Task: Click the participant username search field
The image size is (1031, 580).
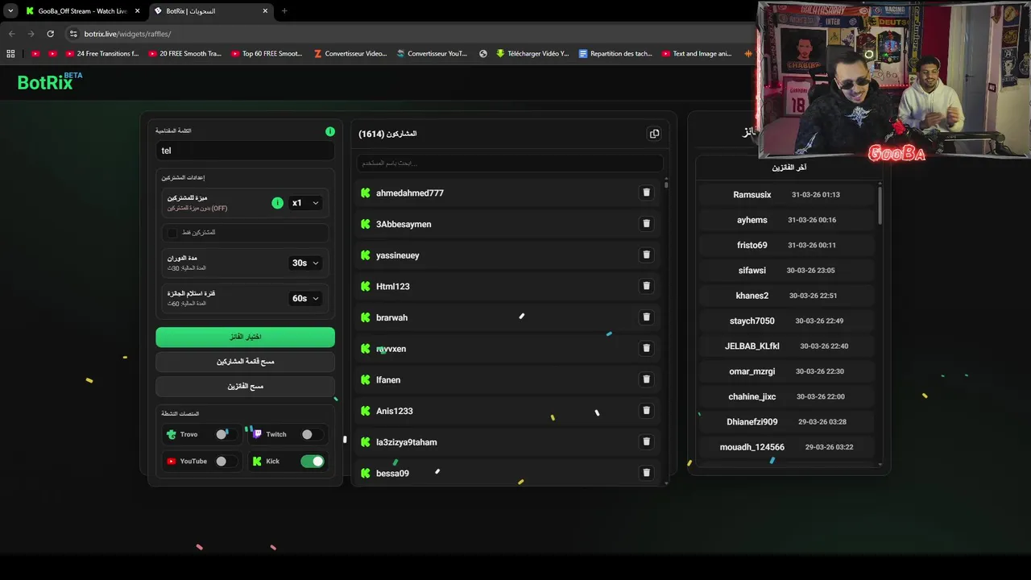Action: (509, 163)
